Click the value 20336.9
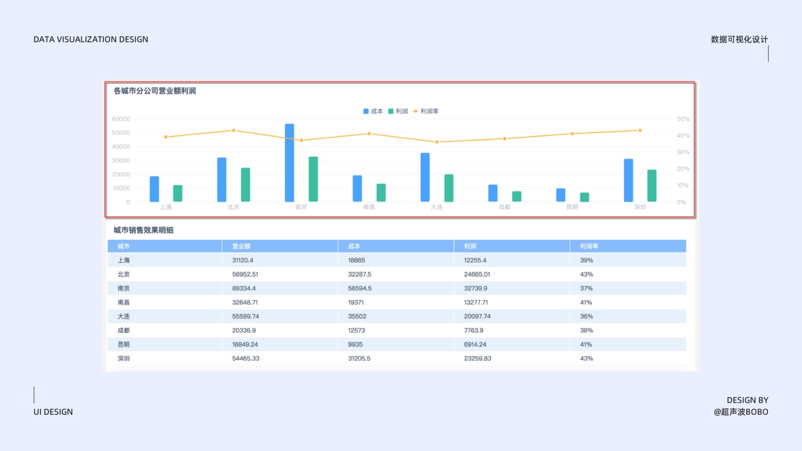The image size is (802, 451). pyautogui.click(x=244, y=331)
